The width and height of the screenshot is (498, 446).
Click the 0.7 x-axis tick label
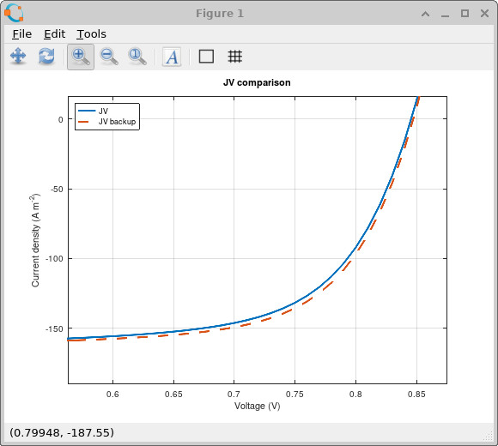tap(234, 394)
